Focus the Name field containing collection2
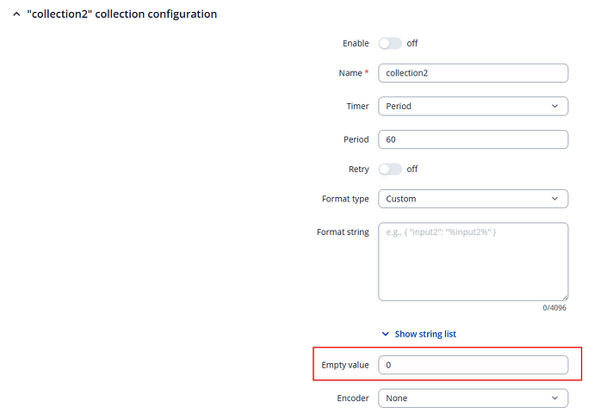Image resolution: width=594 pixels, height=413 pixels. click(473, 73)
